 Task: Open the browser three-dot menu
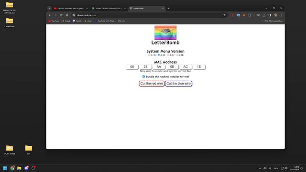(x=281, y=15)
